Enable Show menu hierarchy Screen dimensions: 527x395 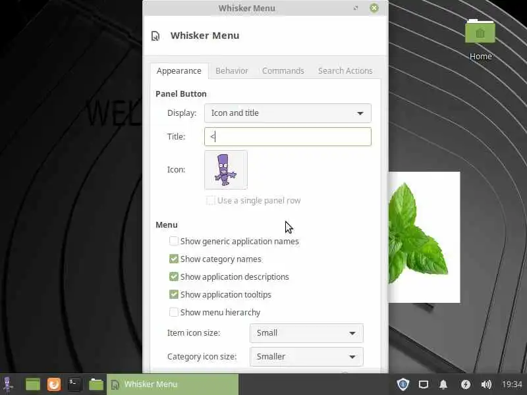coord(174,312)
